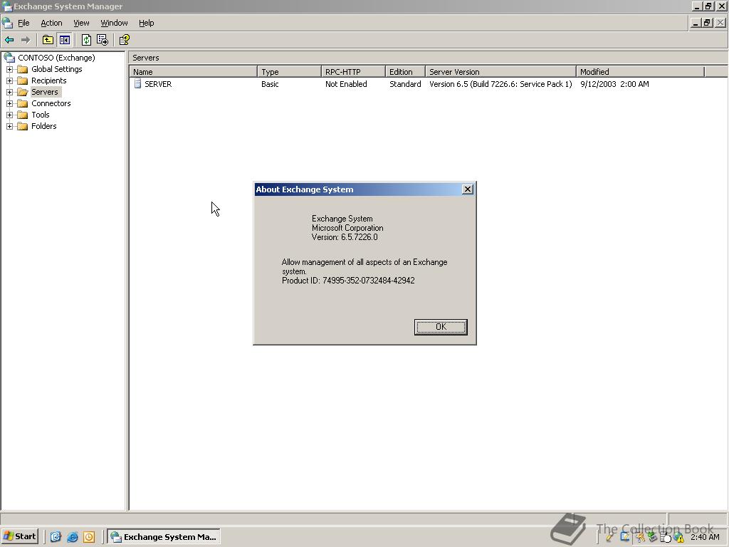This screenshot has width=729, height=547.
Task: Sort by the Type column header
Action: 289,72
